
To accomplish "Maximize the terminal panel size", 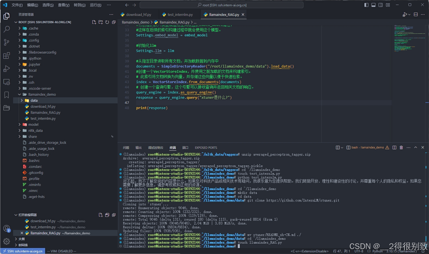I will 416,147.
